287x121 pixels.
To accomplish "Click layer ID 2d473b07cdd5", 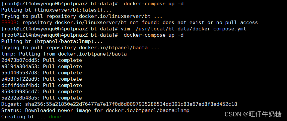I will pyautogui.click(x=19, y=60).
